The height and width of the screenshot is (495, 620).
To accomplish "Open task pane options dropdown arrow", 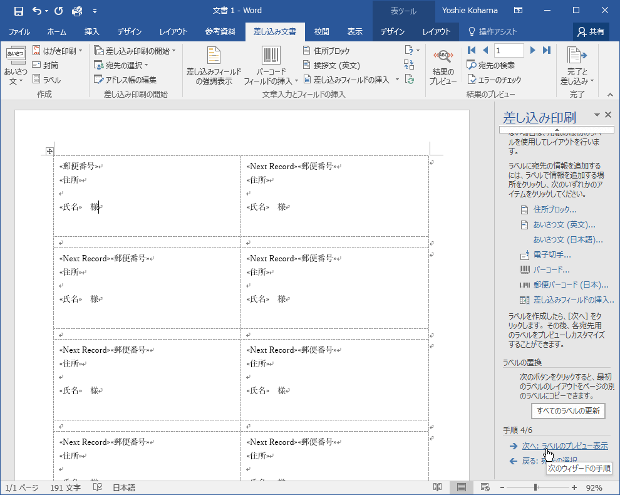I will coord(597,115).
